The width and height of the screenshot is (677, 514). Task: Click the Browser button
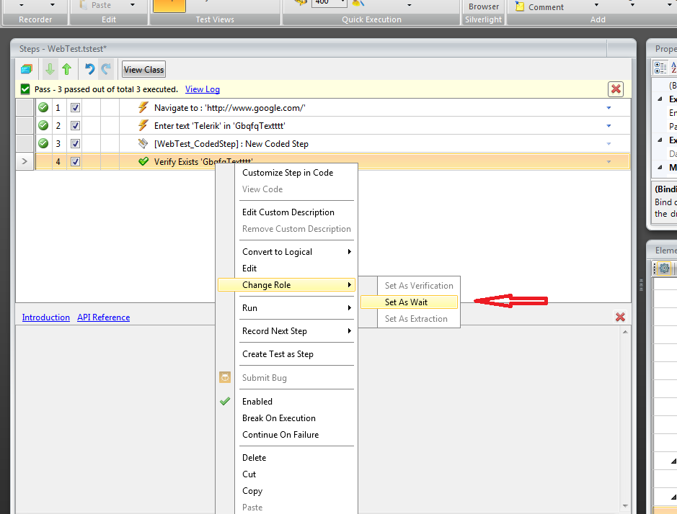[484, 6]
